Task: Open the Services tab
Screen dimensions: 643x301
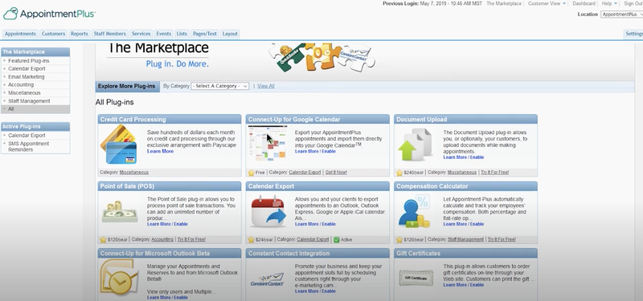Action: tap(141, 34)
